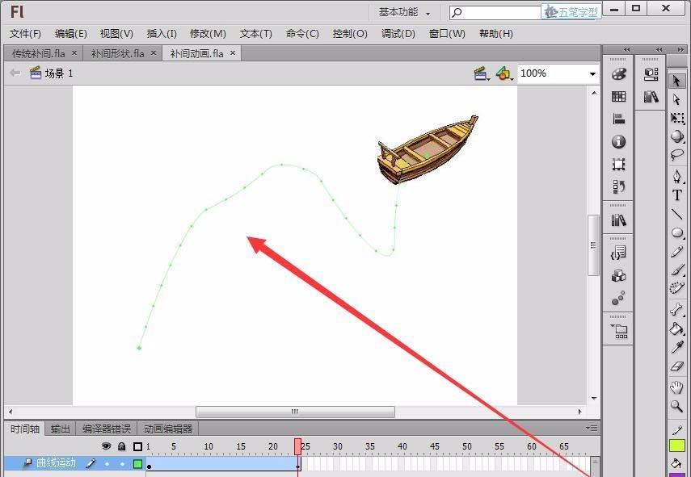This screenshot has width=691, height=477.
Task: Open the 修改(M) menu
Action: (208, 33)
